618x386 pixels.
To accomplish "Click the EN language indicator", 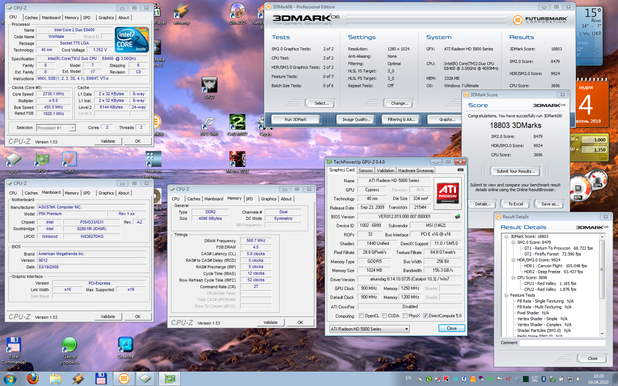I will pos(408,378).
